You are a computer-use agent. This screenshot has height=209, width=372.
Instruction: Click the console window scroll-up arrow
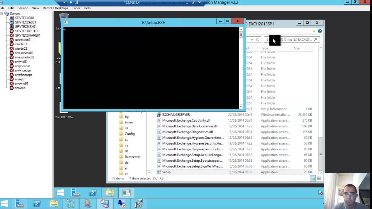click(x=241, y=29)
